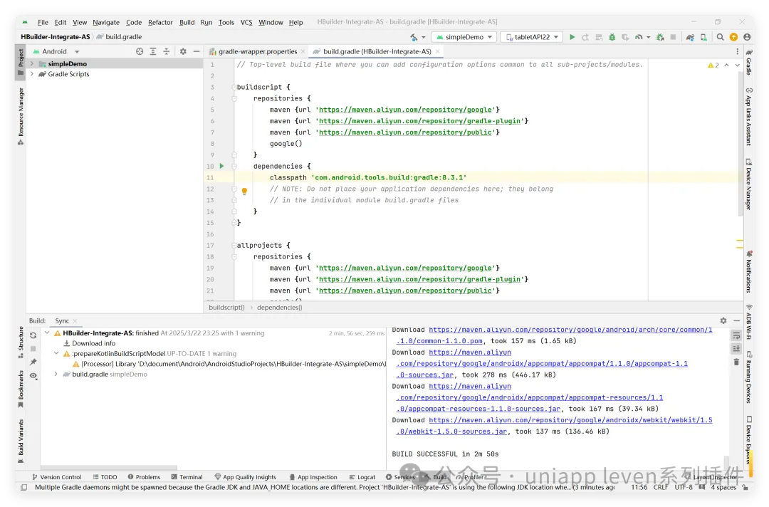This screenshot has width=769, height=507.
Task: Collapse the prepareKotlinBuildScriptModel node
Action: click(x=56, y=353)
